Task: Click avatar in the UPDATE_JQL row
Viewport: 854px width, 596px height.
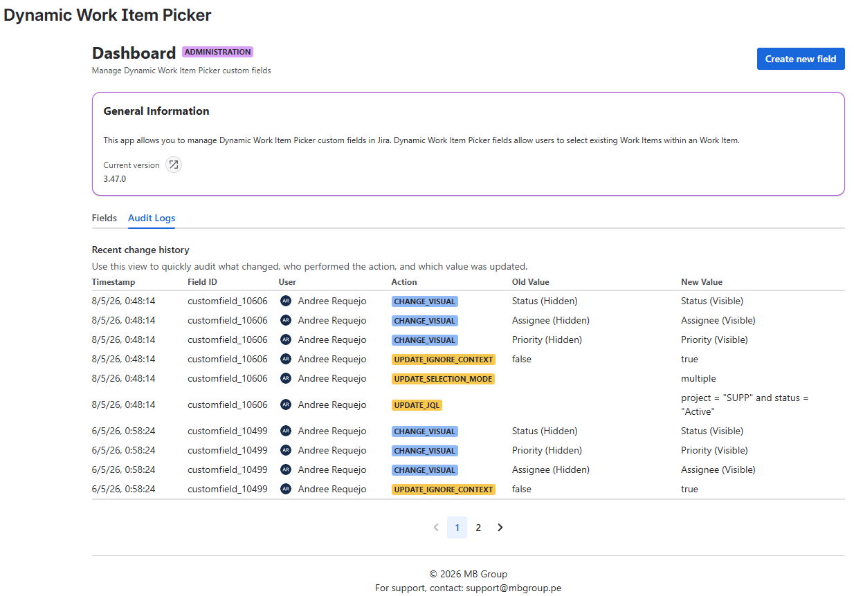Action: point(286,404)
